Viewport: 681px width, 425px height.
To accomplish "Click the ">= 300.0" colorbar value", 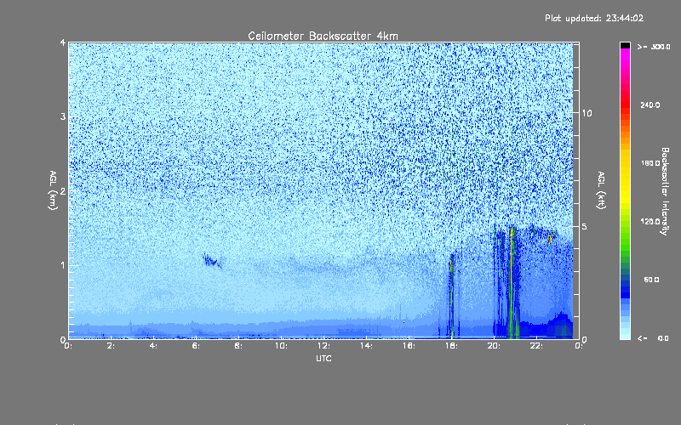I will coord(654,47).
